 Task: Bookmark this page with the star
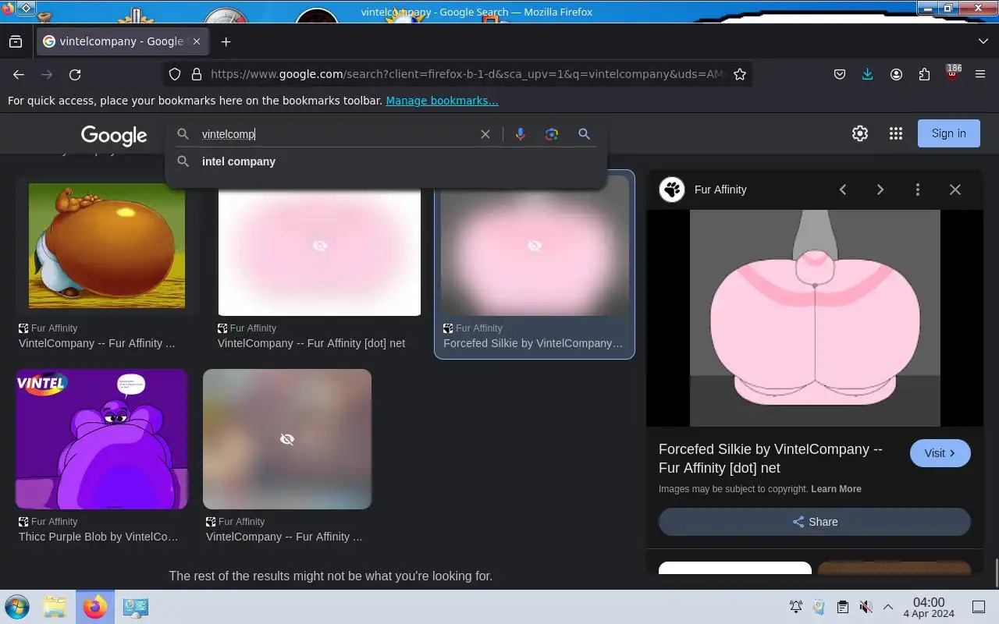click(740, 74)
